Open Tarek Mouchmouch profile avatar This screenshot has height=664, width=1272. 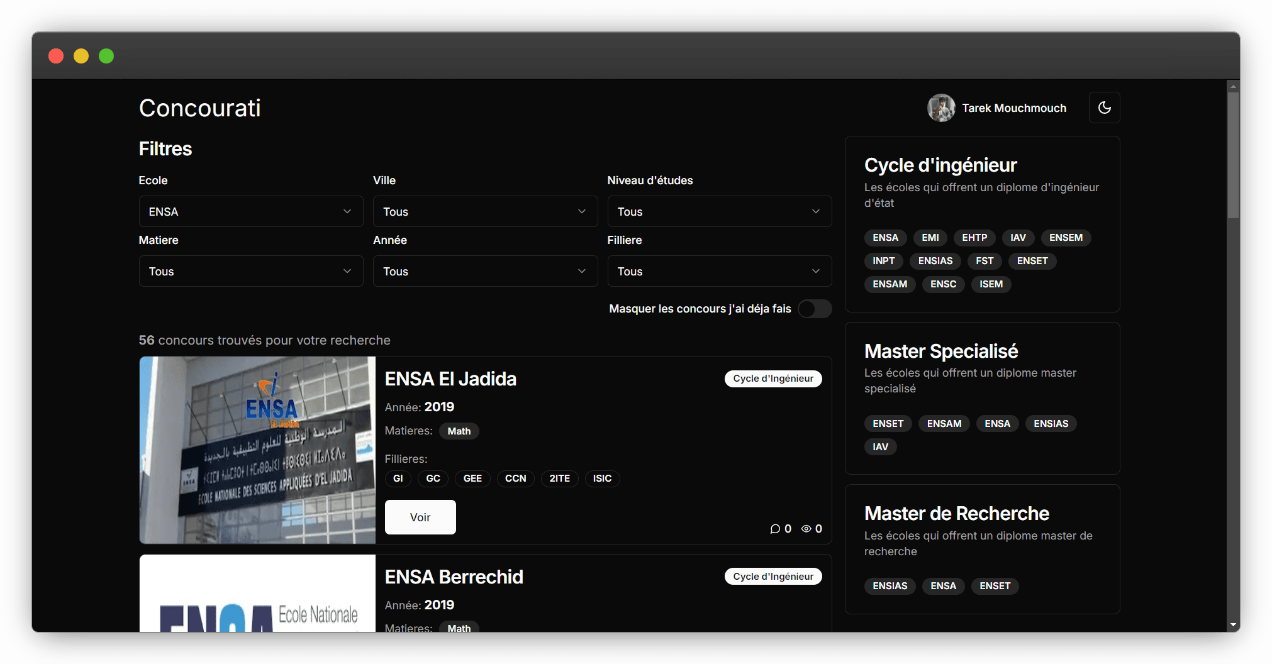pyautogui.click(x=941, y=108)
